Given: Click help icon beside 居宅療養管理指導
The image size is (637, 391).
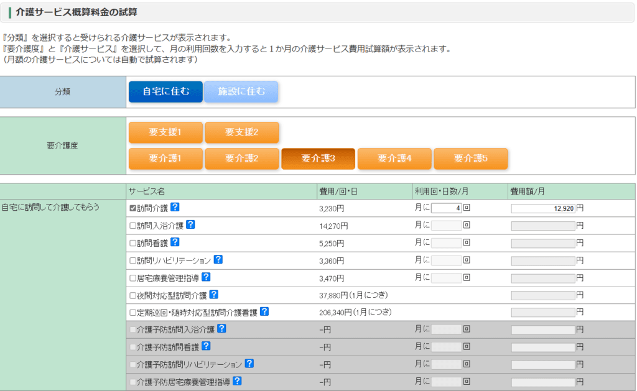Looking at the screenshot, I should tap(206, 277).
